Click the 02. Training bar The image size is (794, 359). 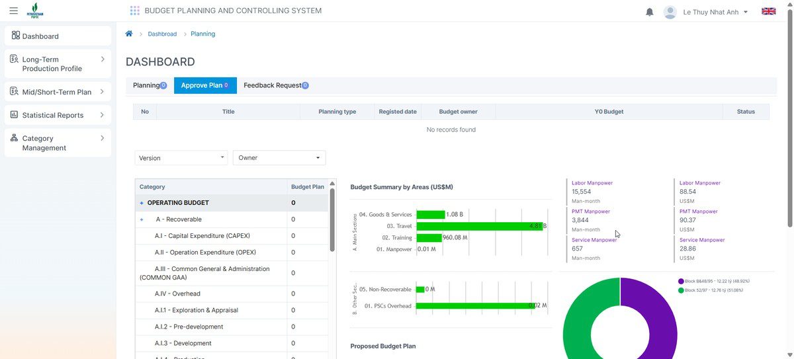[x=429, y=237]
